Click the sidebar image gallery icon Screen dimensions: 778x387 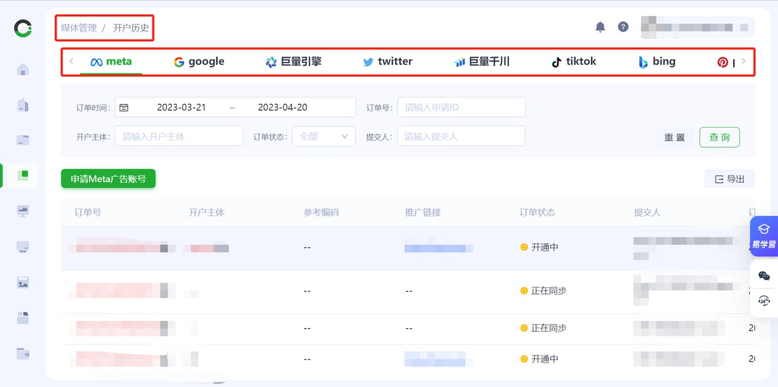pos(23,282)
